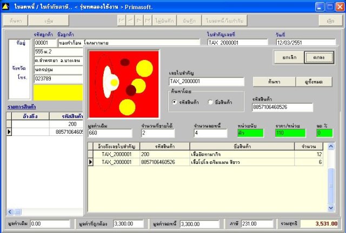Select the row for product code 200
This screenshot has width=346, height=233.
point(205,154)
